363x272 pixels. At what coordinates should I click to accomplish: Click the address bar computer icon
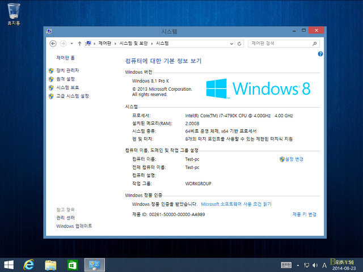[x=88, y=43]
